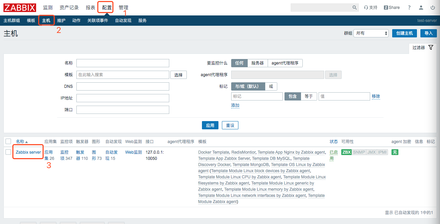Open 图形 73 link
The image size is (440, 224).
[97, 155]
